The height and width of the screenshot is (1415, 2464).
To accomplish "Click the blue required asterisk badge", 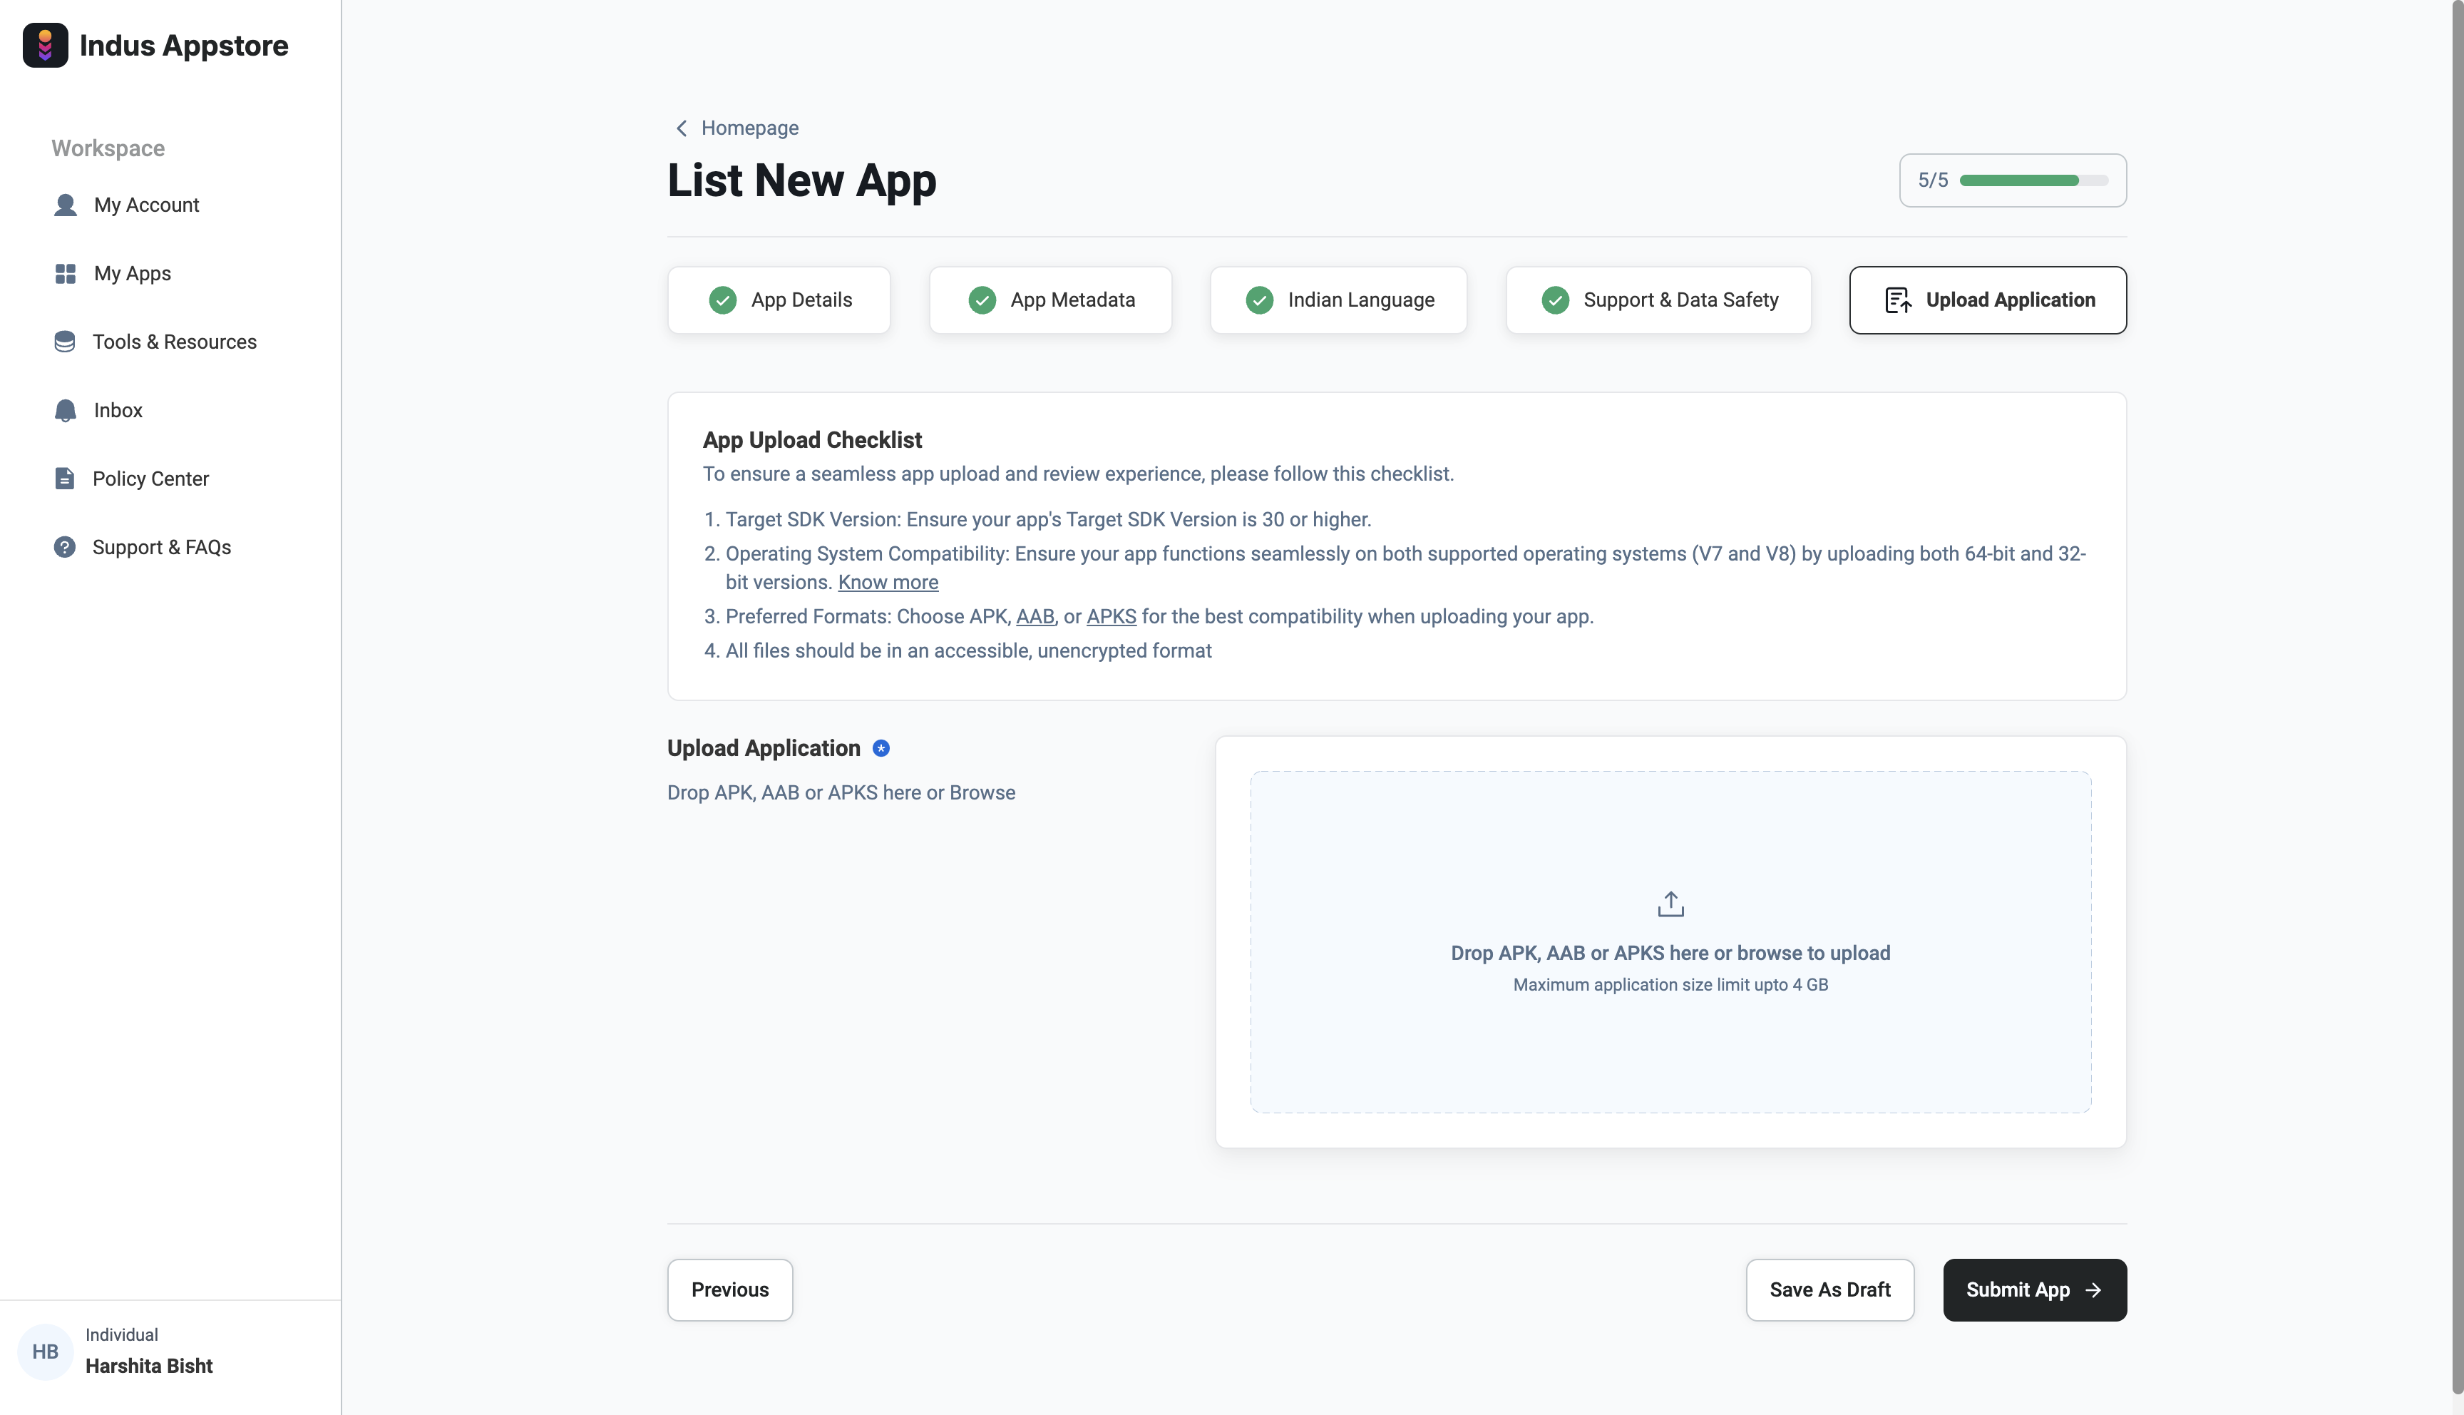I will [x=881, y=748].
